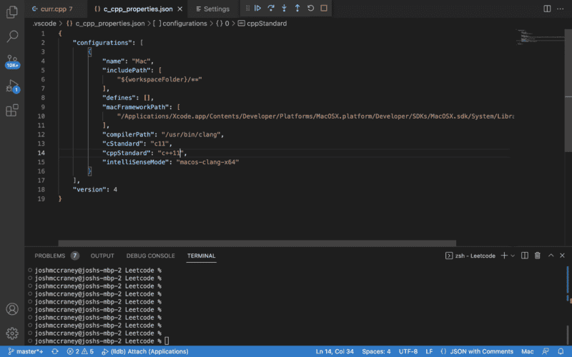Select the TERMINAL panel tab
This screenshot has width=572, height=357.
(202, 256)
